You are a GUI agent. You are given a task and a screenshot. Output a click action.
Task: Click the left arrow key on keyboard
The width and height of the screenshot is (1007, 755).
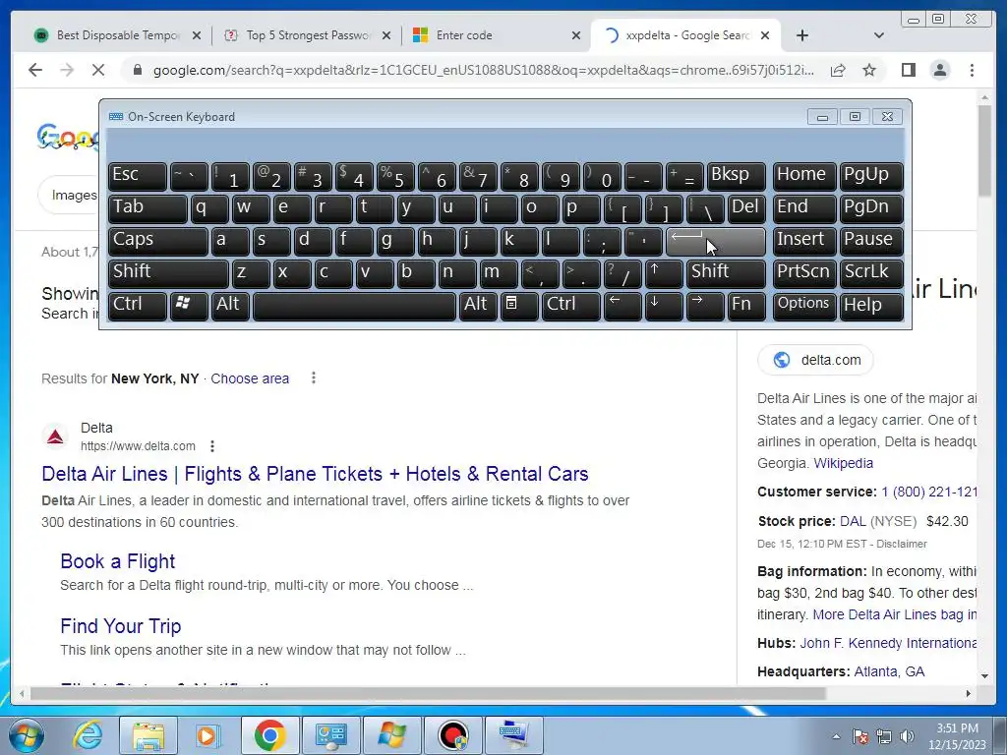click(622, 307)
